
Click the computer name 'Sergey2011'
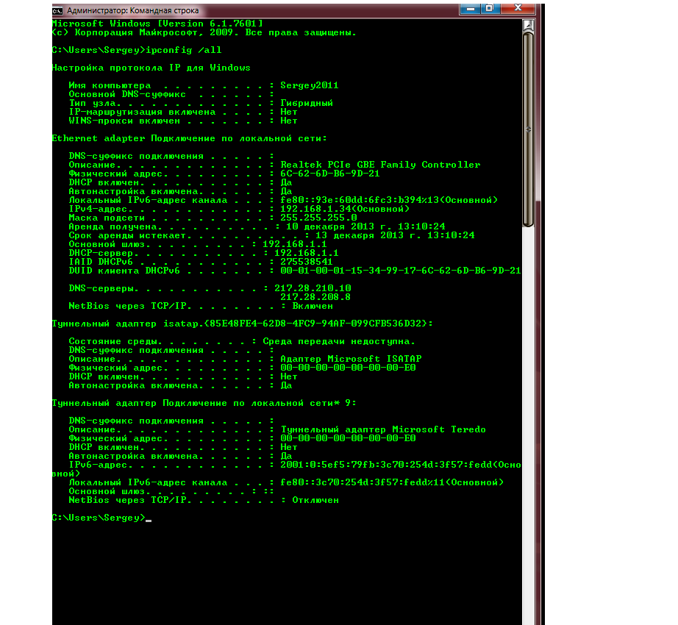click(310, 85)
